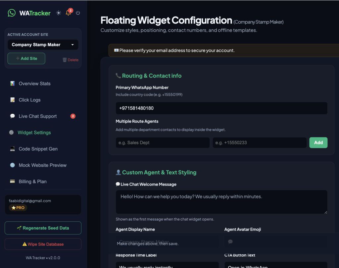339x268 pixels.
Task: Click WA Tracker v2.0.0 version text
Action: pyautogui.click(x=43, y=258)
